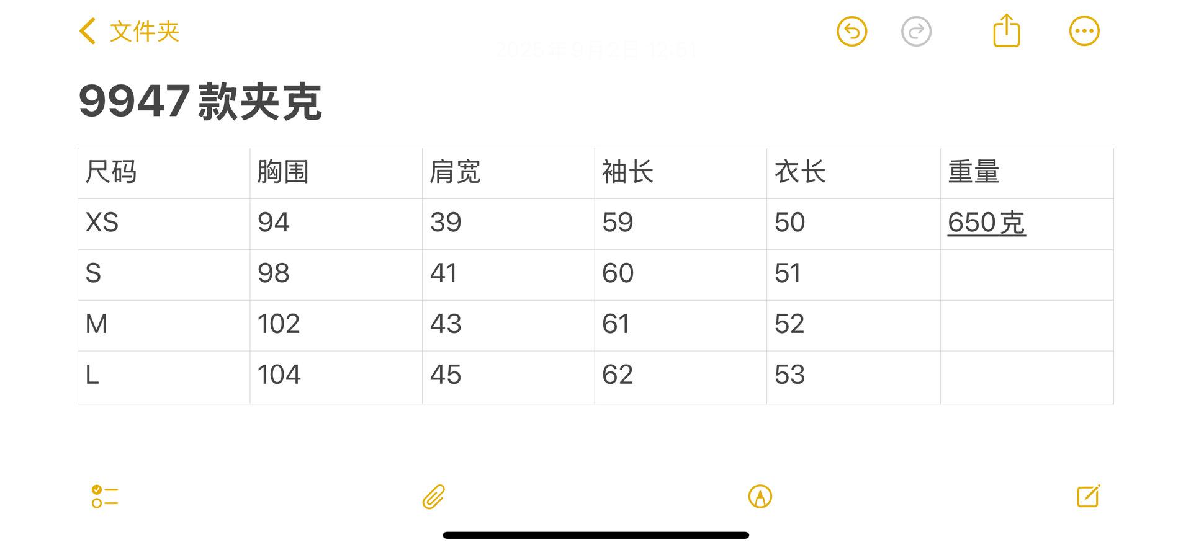This screenshot has height=550, width=1191.
Task: Tap the XS size cell
Action: click(163, 224)
